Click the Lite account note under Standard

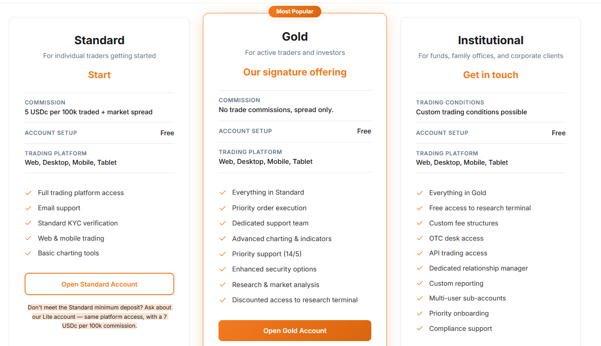pyautogui.click(x=99, y=317)
